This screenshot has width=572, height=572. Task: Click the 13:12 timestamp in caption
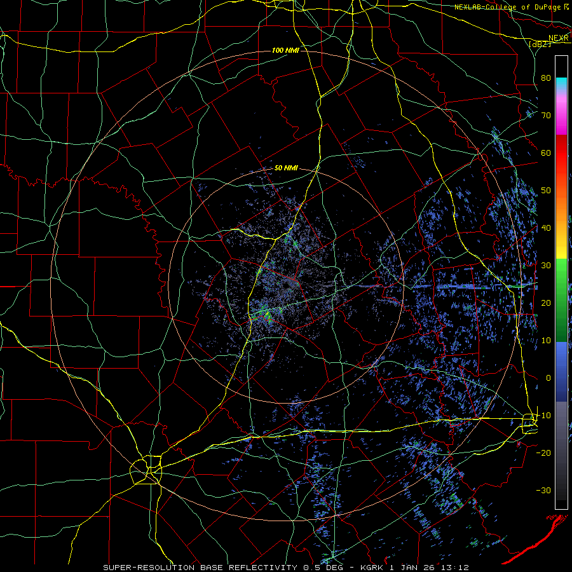tap(454, 568)
